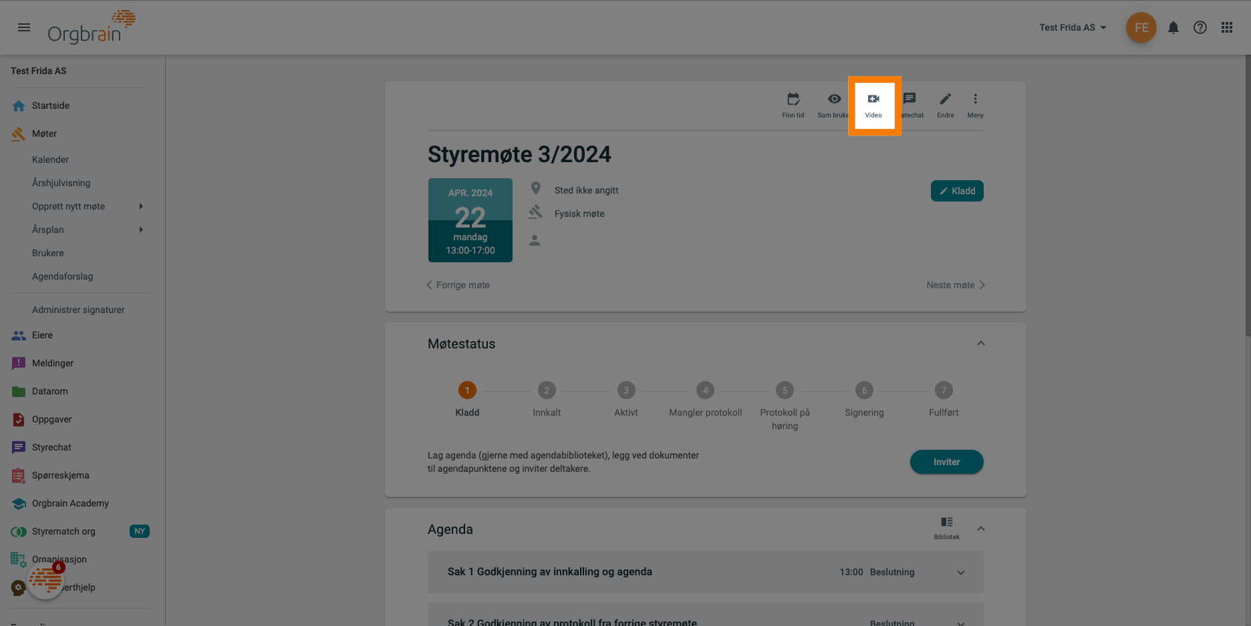
Task: Open the apps grid icon
Action: pos(1227,27)
